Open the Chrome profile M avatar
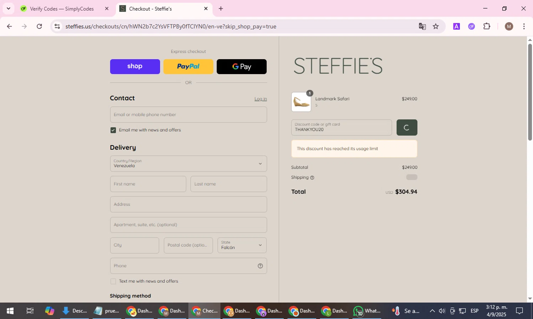Viewport: 533px width, 319px height. click(x=509, y=26)
